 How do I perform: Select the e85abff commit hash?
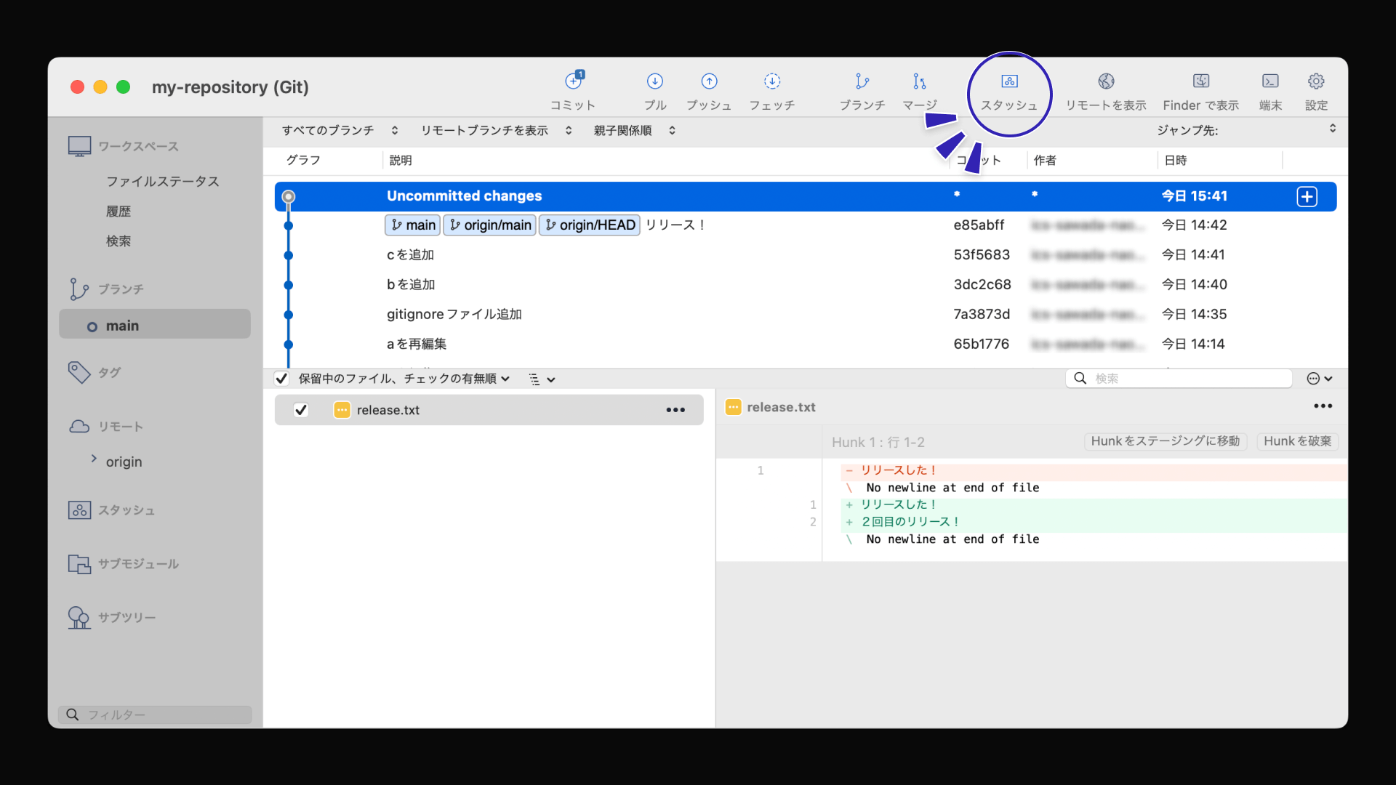[979, 225]
